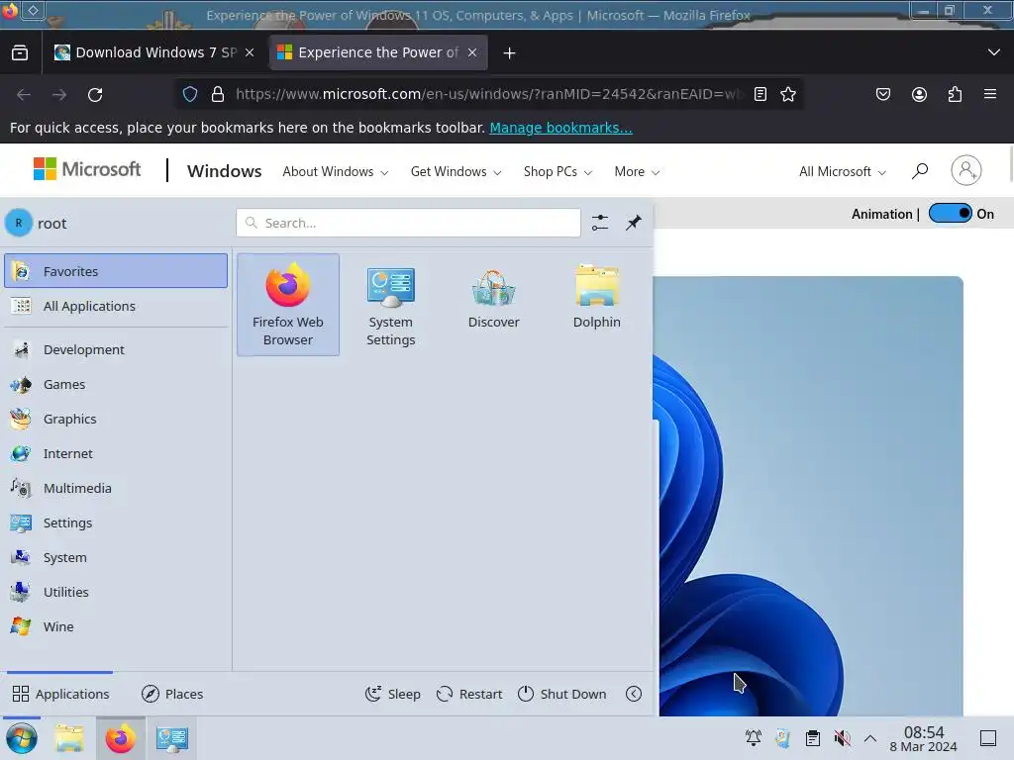
Task: Search microsoft.com with magnifier icon
Action: tap(920, 171)
